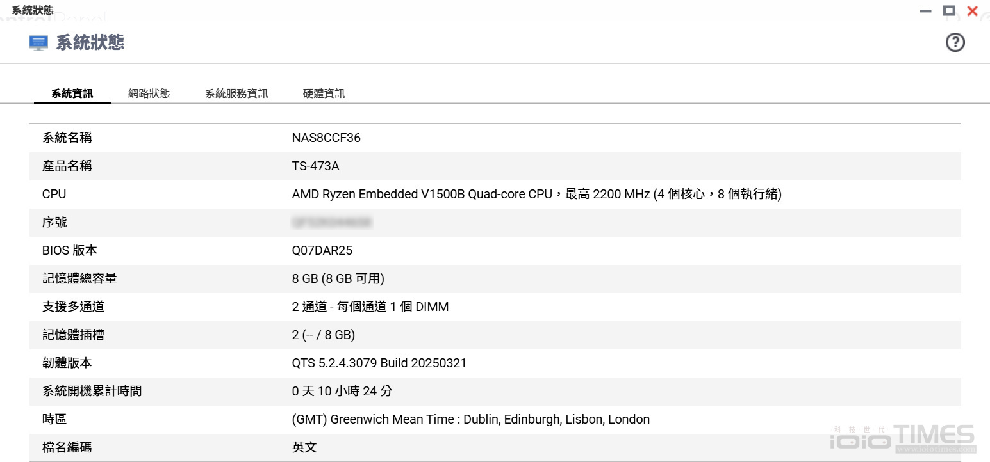The image size is (990, 462).
Task: Click the 時區 row label
Action: coord(54,419)
